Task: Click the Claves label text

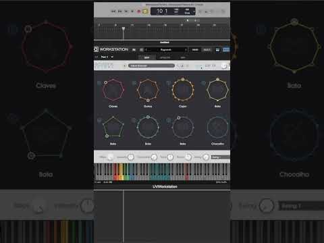Action: tap(113, 106)
